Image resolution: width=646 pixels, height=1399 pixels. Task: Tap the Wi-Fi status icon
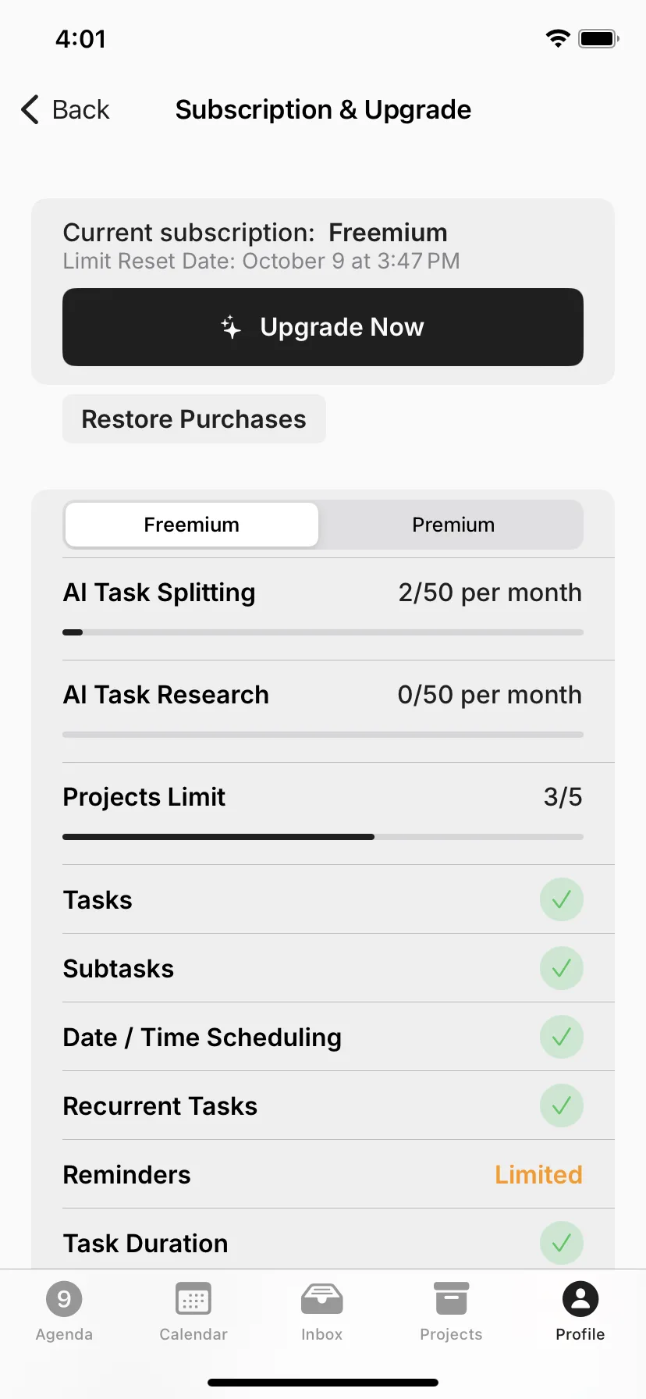coord(558,38)
